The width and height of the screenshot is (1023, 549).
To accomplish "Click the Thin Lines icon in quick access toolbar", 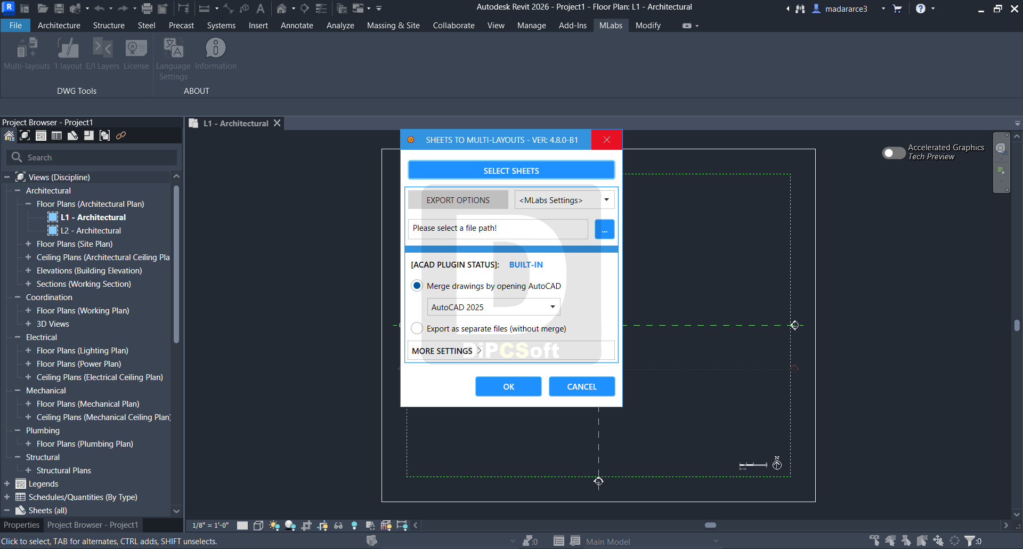I will click(x=321, y=9).
